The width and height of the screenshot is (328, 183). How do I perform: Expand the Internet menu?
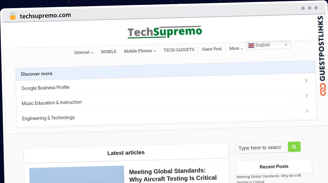tap(84, 52)
